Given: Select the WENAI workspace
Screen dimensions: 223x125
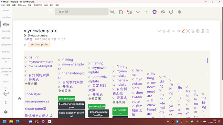Looking at the screenshot, I should [6, 24].
